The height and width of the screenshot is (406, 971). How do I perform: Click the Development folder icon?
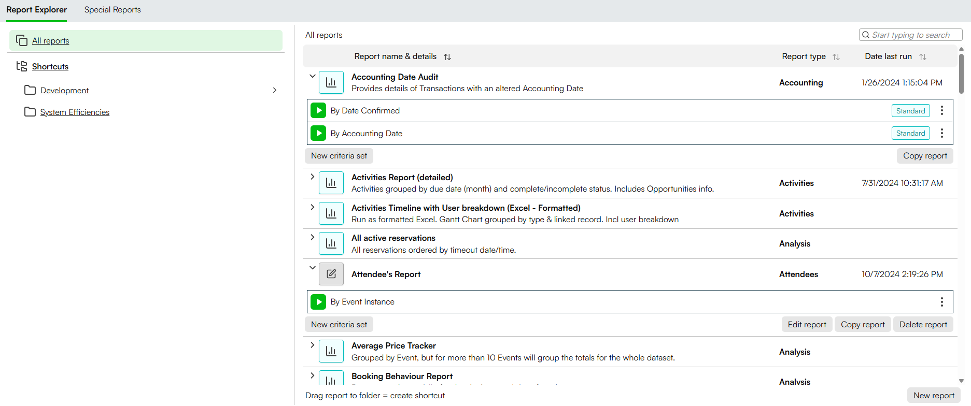click(30, 90)
